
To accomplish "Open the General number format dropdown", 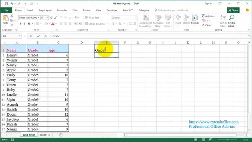I will pyautogui.click(x=135, y=18).
